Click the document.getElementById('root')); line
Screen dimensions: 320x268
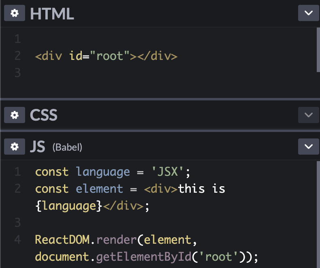(x=147, y=257)
